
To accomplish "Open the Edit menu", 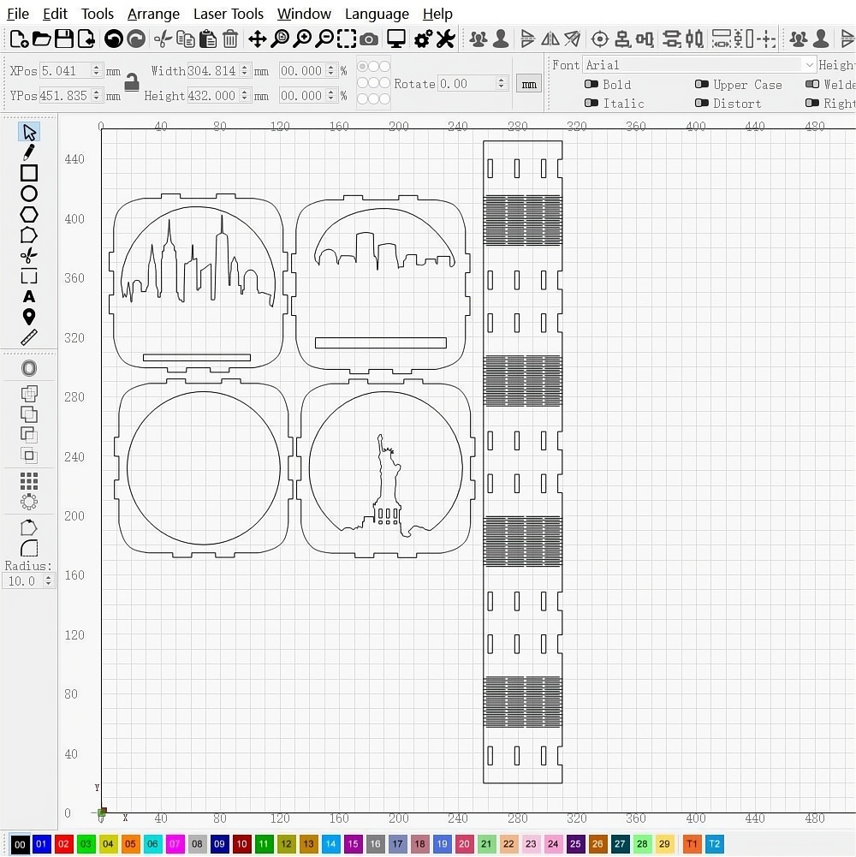I will click(55, 14).
